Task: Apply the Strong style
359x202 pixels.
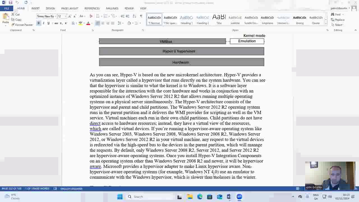Action: pos(300,20)
